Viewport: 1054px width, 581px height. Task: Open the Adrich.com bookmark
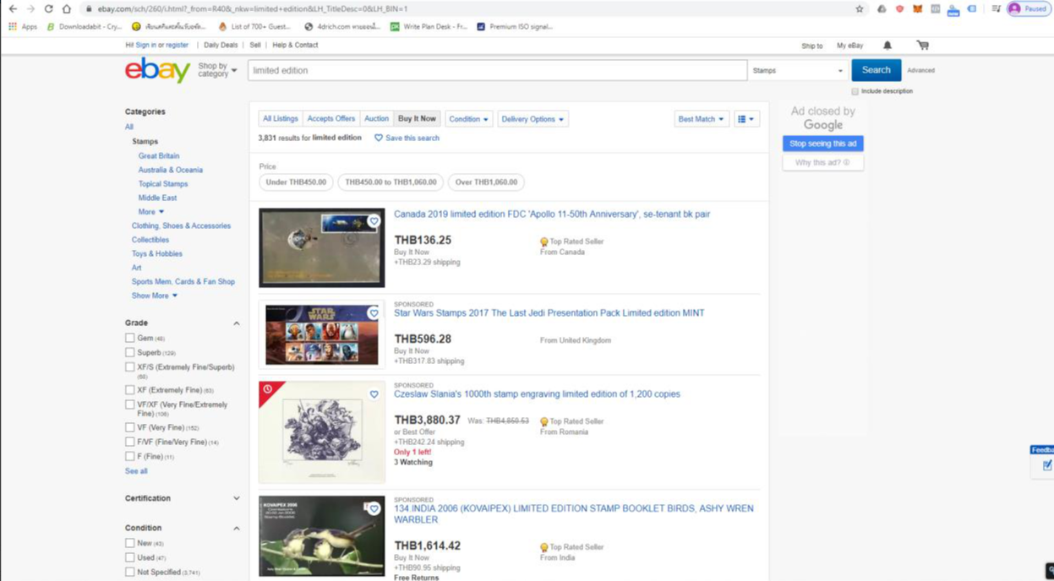(x=341, y=26)
